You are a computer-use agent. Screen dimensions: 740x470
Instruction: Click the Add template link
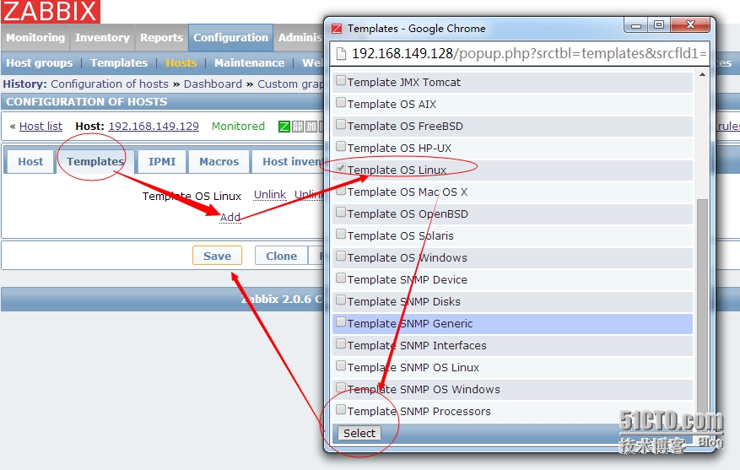pyautogui.click(x=230, y=217)
